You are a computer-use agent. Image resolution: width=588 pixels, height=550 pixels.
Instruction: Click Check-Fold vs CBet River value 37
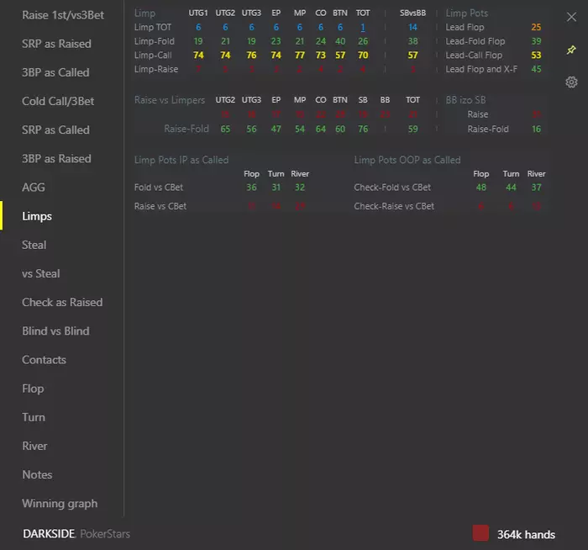click(536, 188)
